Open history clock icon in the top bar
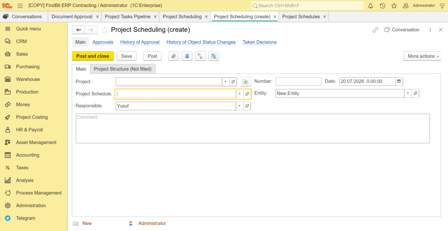This screenshot has height=231, width=448. [x=382, y=5]
